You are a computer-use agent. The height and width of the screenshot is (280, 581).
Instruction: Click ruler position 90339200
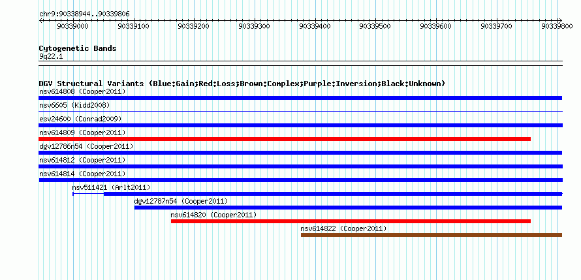193,26
